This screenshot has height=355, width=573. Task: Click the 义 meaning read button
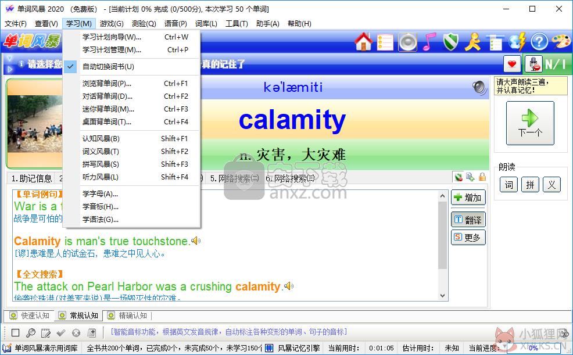coord(552,185)
